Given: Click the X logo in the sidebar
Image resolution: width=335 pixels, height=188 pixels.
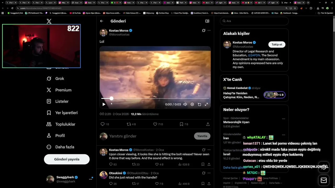Looking at the screenshot, I should (49, 21).
